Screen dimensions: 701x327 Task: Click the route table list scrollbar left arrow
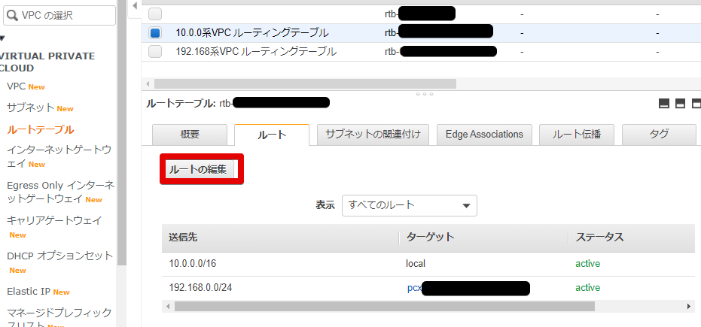tap(148, 84)
